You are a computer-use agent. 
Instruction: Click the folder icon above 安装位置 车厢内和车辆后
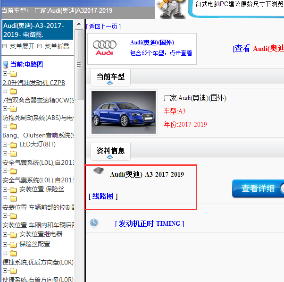13,216
